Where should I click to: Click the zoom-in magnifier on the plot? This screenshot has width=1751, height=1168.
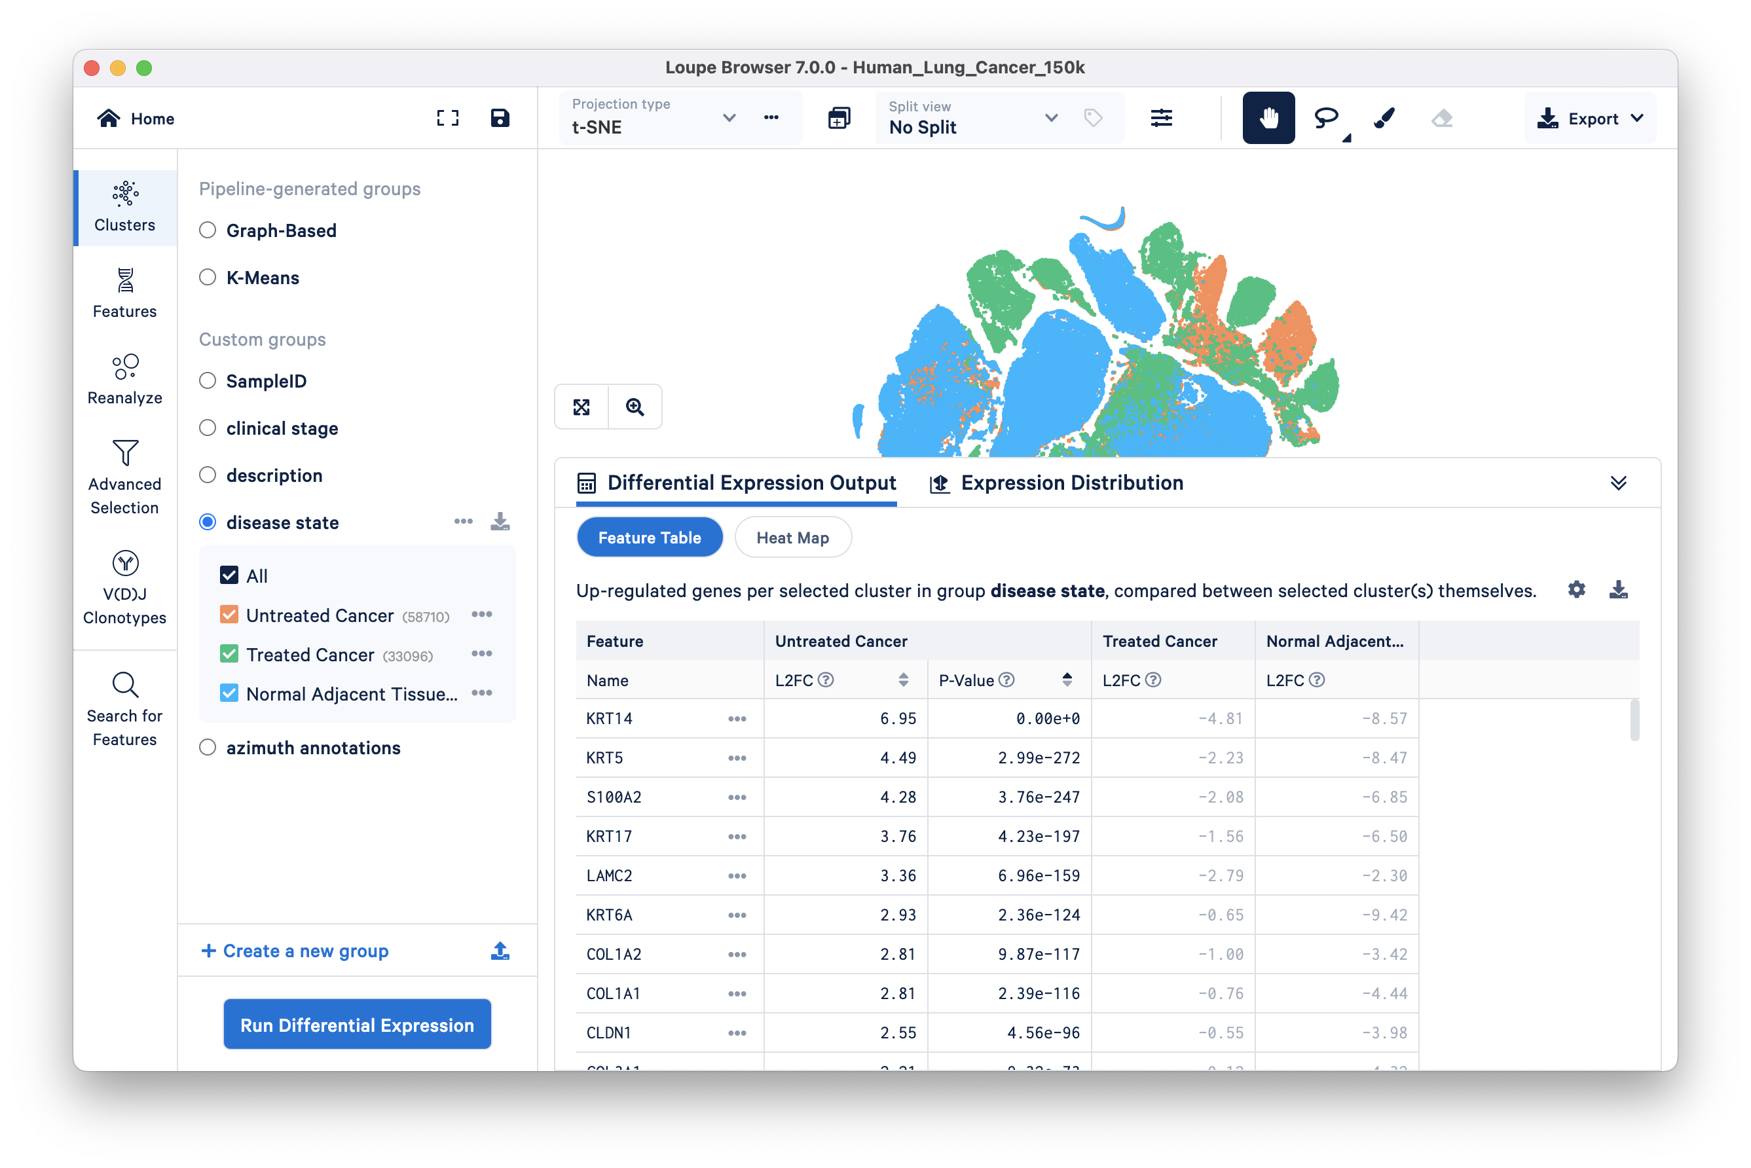tap(635, 407)
